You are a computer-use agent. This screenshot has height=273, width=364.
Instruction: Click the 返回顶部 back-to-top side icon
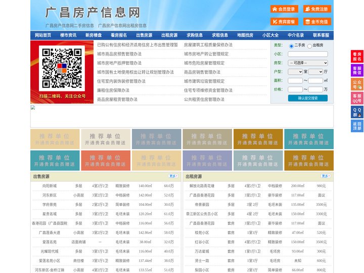[357, 126]
